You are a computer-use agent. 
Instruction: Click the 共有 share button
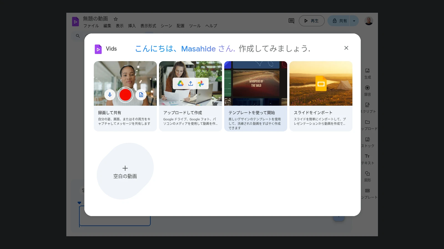339,21
